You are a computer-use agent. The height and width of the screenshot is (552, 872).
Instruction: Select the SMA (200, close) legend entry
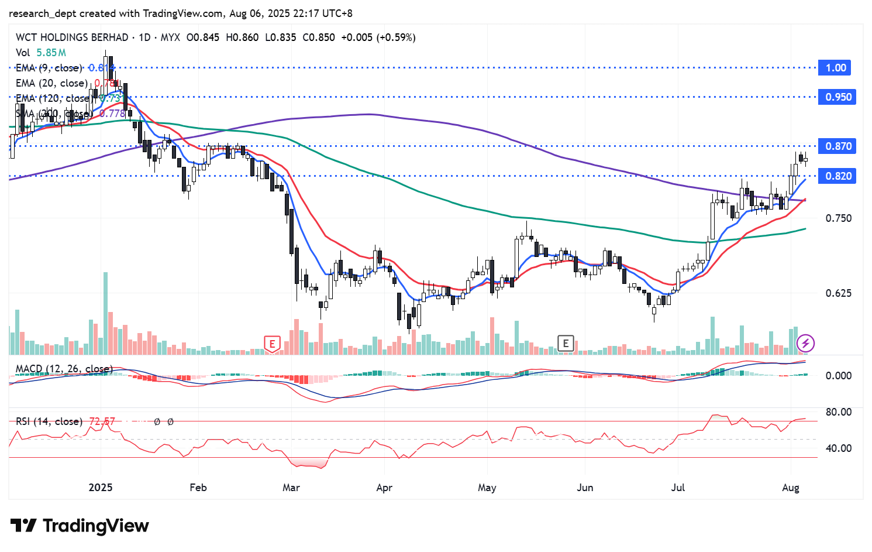tap(71, 114)
